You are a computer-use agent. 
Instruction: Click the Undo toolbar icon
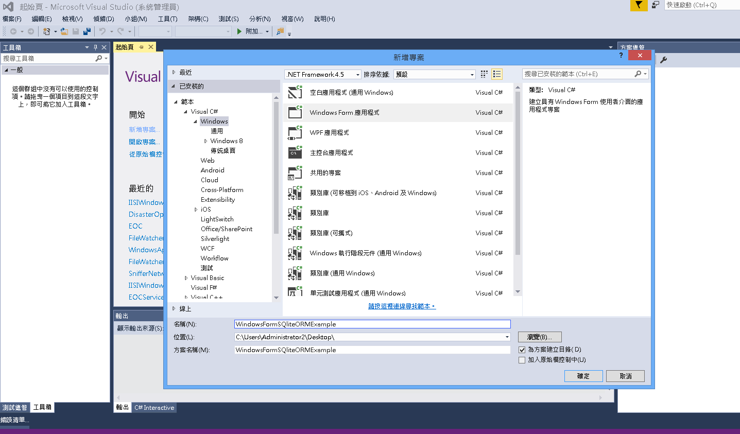(102, 31)
